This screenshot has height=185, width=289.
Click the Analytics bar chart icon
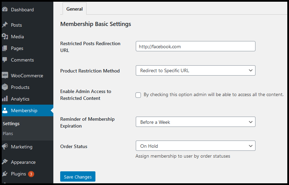(x=5, y=98)
